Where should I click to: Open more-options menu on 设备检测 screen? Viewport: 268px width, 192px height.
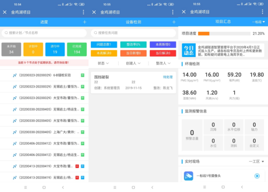click(173, 12)
